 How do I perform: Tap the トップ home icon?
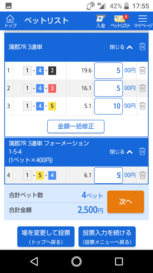[x=10, y=21]
